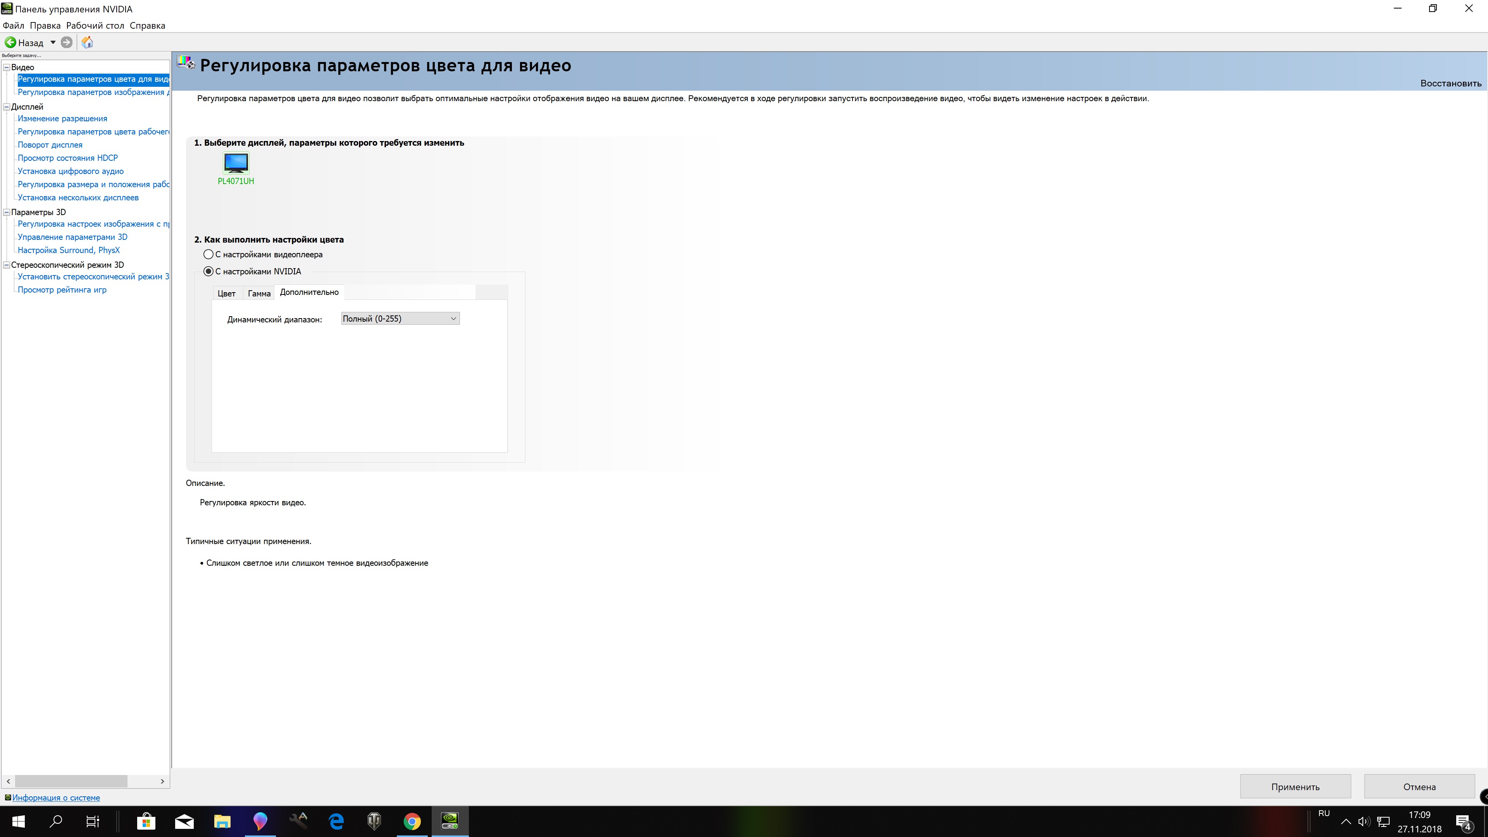The image size is (1488, 837).
Task: Select 'С настройками NVIDIA' radio button
Action: [208, 272]
